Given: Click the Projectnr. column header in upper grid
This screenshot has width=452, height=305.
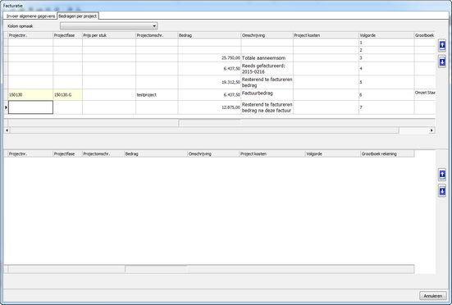Looking at the screenshot, I should (30, 35).
